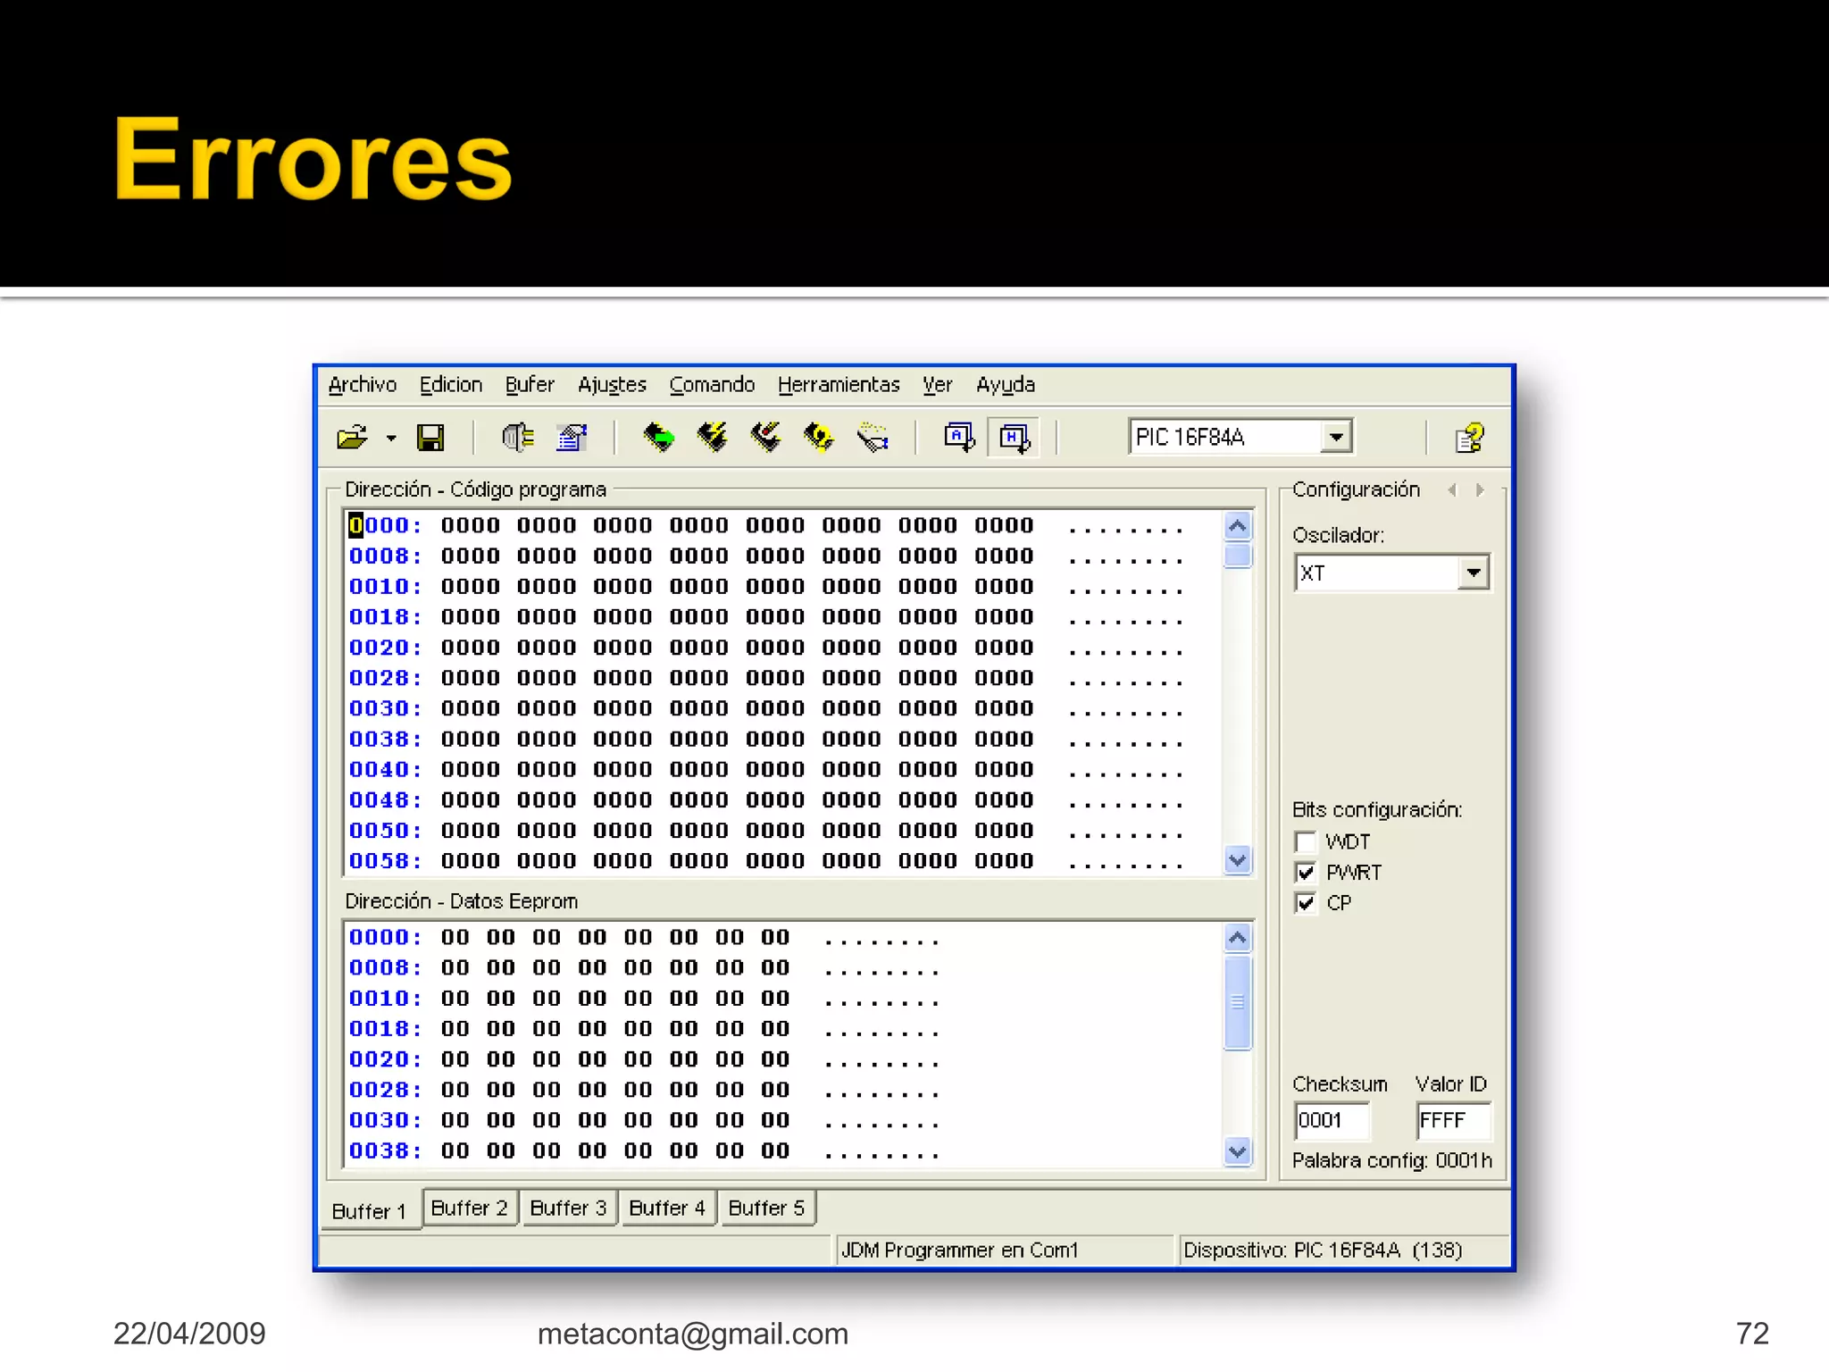
Task: Open the Oscilador XT dropdown
Action: 1474,573
